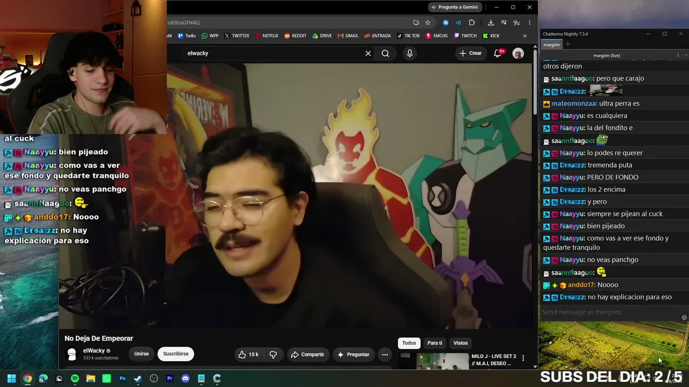Image resolution: width=689 pixels, height=387 pixels.
Task: Launch Photoshop from the taskbar
Action: 122,378
